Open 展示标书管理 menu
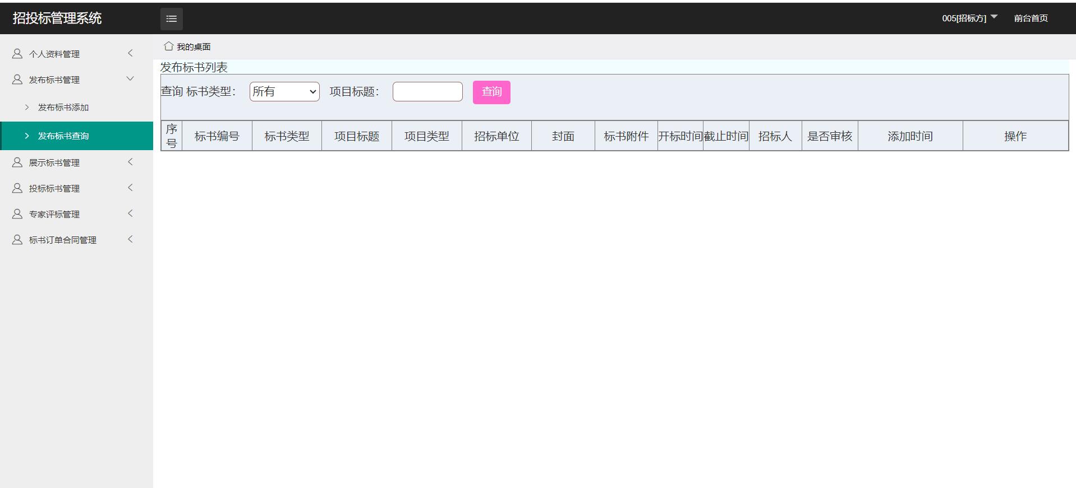 (76, 162)
